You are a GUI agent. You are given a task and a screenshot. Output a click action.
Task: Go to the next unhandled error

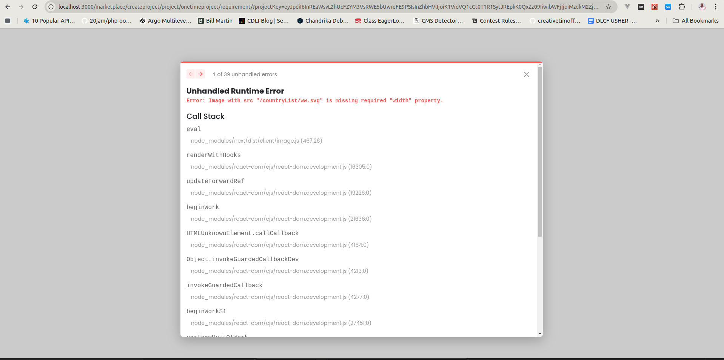[x=200, y=74]
